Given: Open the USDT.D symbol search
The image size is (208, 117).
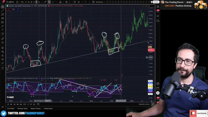Looking at the screenshot, I should (x=10, y=2).
